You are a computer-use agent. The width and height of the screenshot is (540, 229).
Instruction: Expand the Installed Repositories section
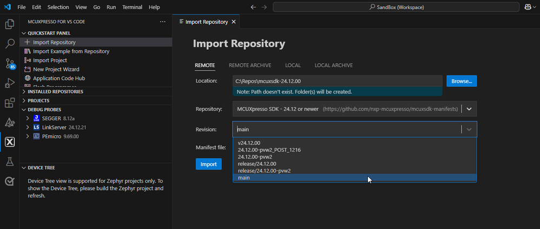[24, 91]
